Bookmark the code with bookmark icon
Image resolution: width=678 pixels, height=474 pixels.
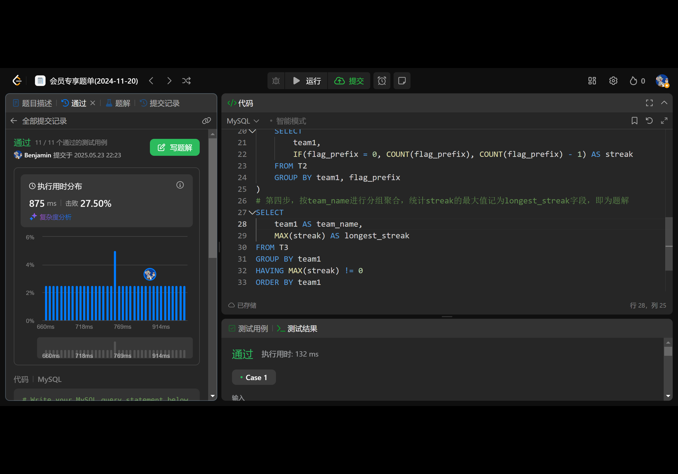634,121
